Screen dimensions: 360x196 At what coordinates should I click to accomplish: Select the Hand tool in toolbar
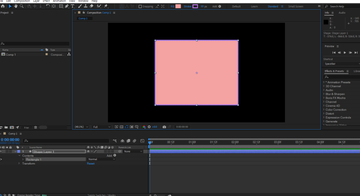click(x=16, y=6)
